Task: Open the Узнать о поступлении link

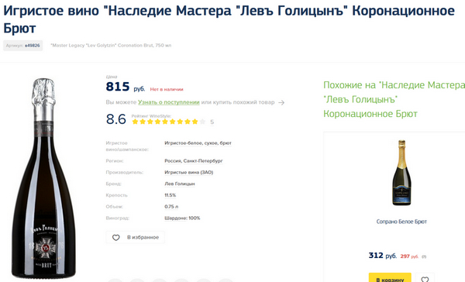Action: tap(169, 102)
